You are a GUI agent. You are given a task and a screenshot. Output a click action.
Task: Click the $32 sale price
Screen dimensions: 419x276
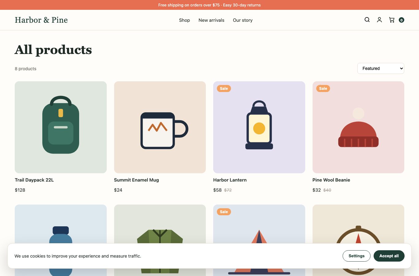coord(317,190)
